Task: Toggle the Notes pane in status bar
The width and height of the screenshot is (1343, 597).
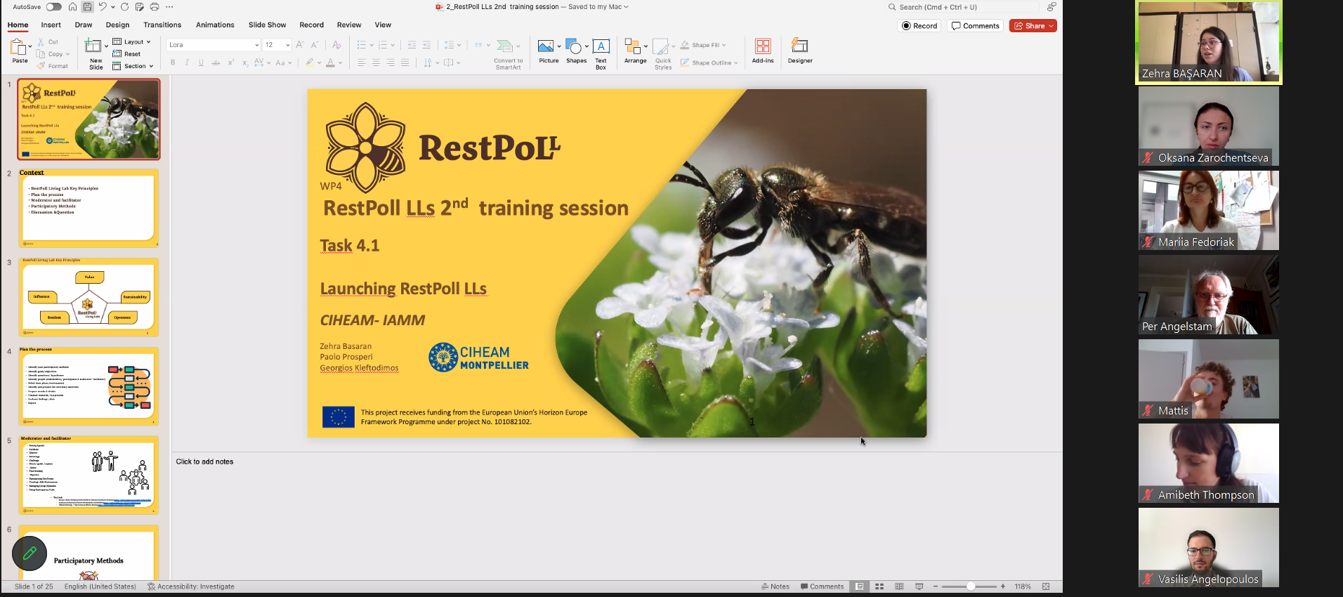Action: point(775,586)
